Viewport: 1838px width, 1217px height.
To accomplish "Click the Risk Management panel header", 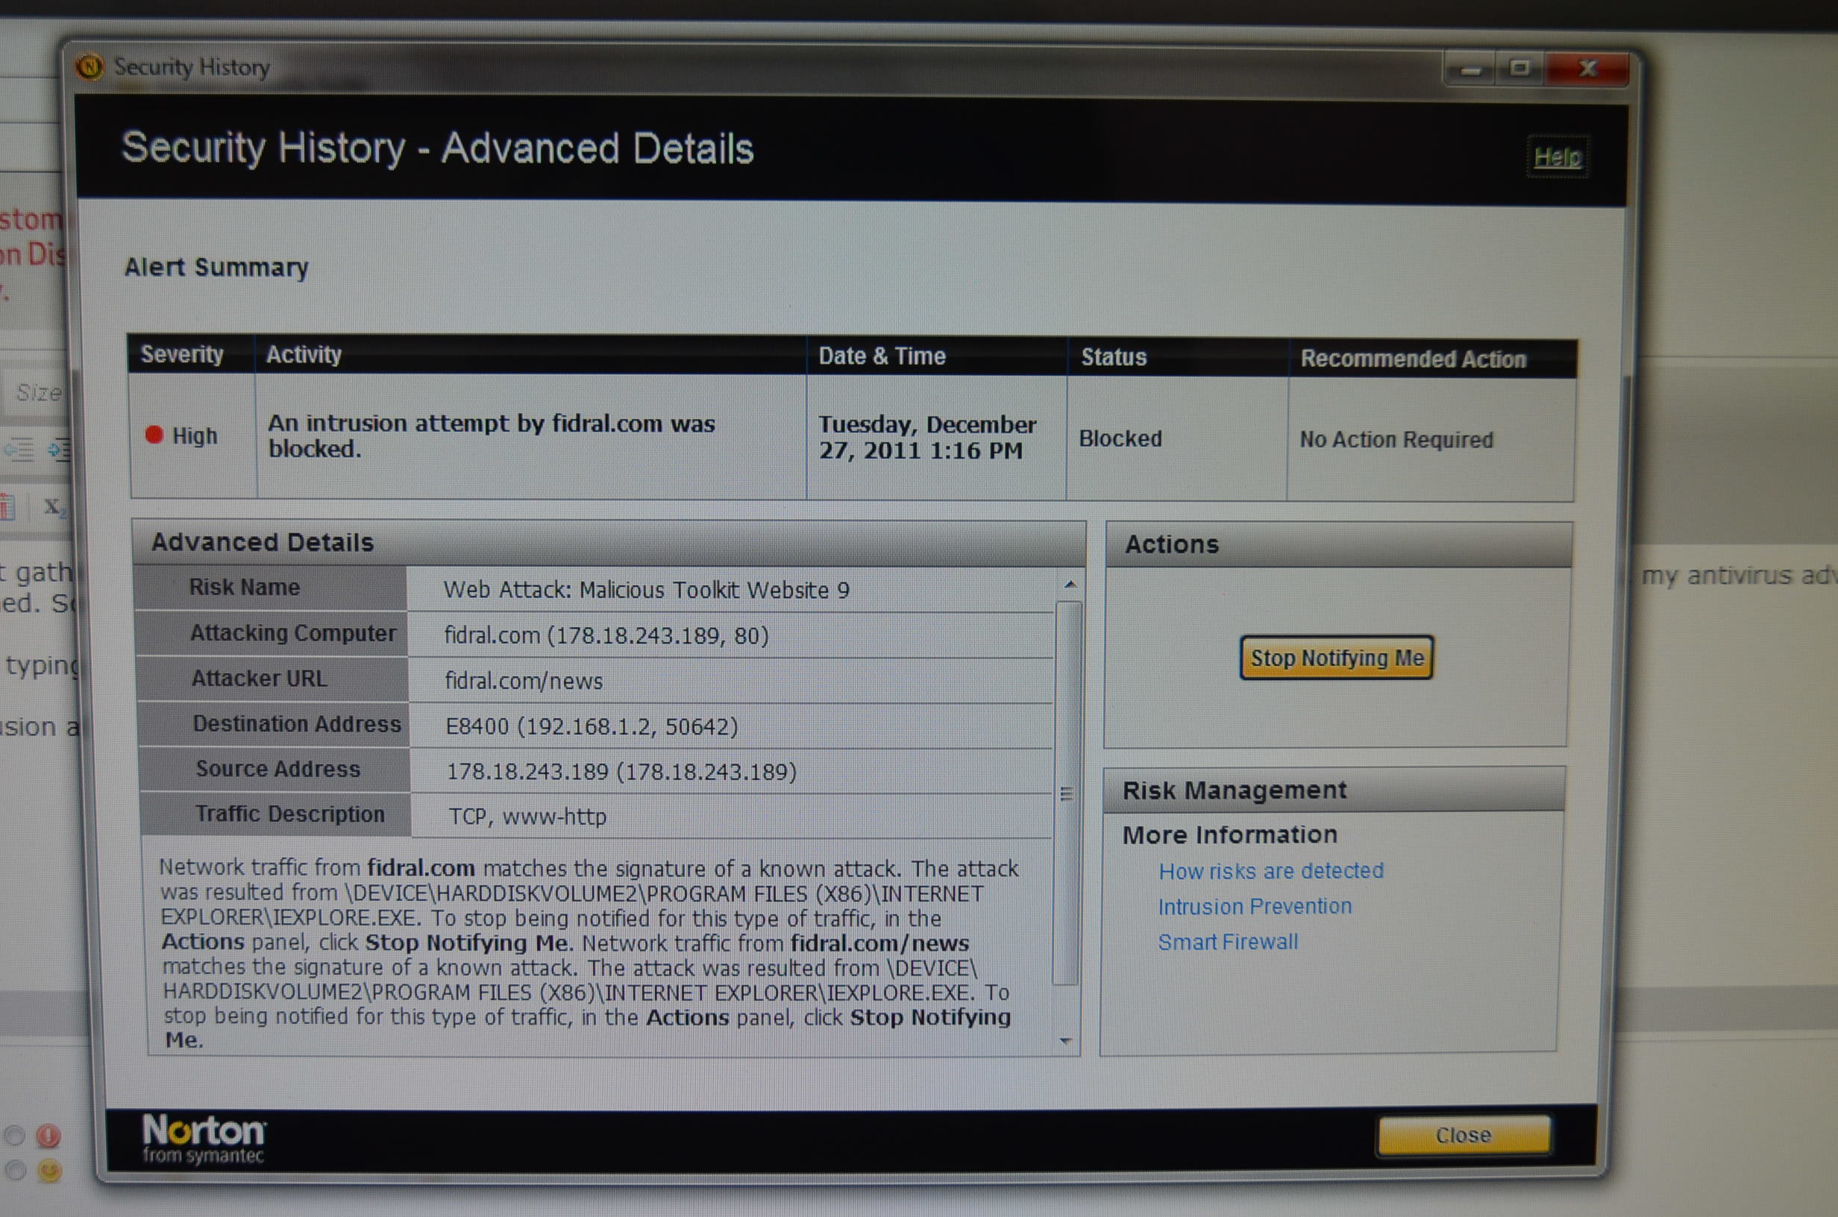I will click(x=1334, y=790).
